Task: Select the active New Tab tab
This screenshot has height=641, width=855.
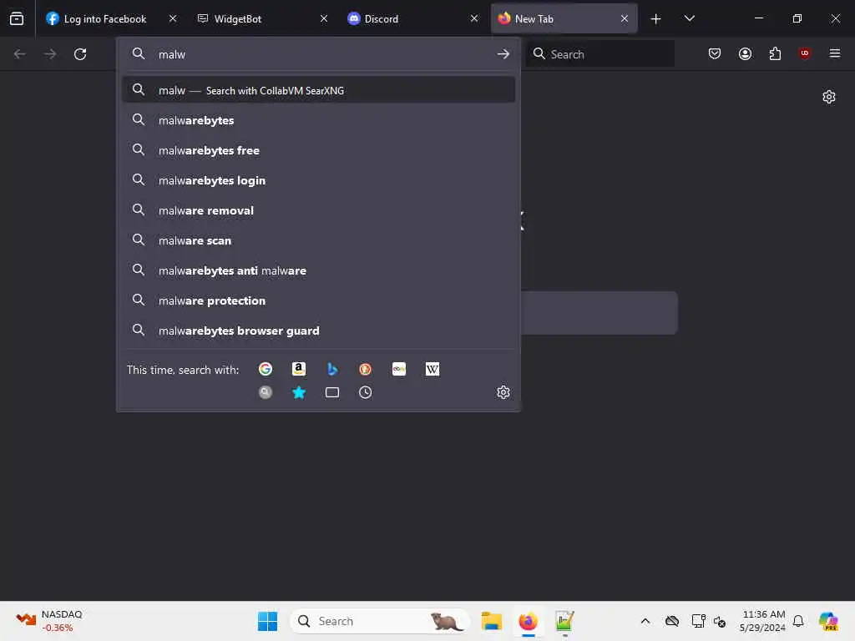Action: tap(564, 18)
